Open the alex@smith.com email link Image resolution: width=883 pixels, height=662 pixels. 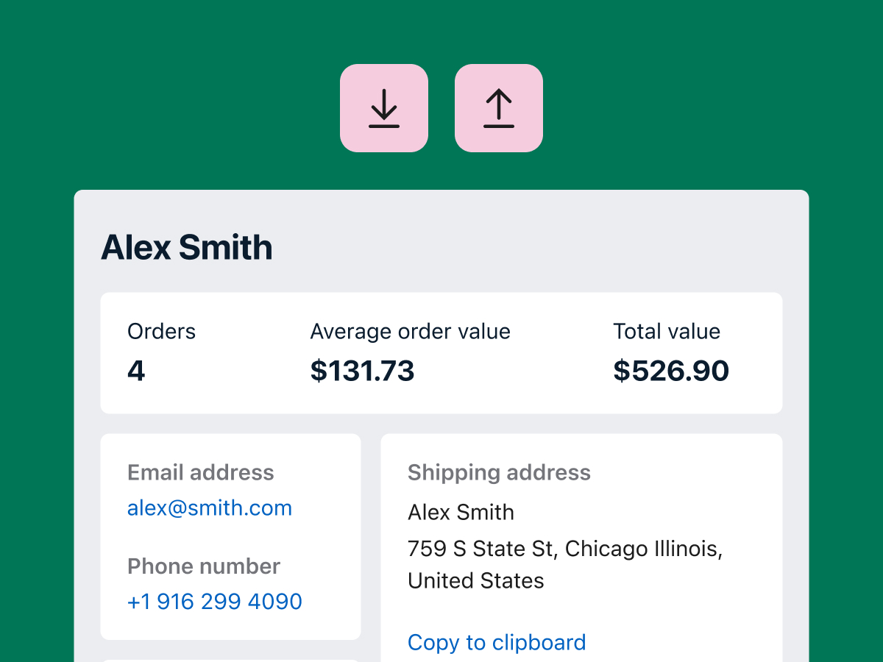coord(210,508)
